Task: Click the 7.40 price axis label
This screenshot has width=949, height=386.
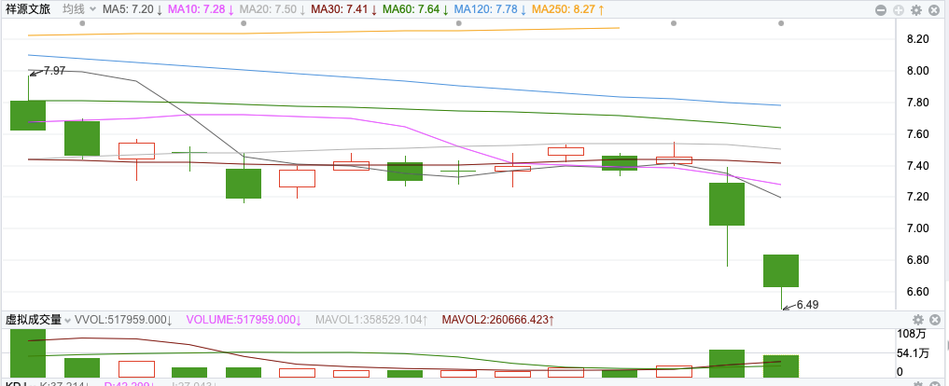Action: [x=918, y=165]
